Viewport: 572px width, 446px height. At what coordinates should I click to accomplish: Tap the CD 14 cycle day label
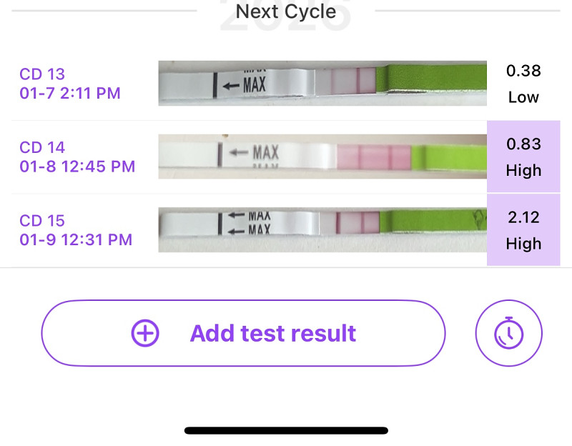42,147
